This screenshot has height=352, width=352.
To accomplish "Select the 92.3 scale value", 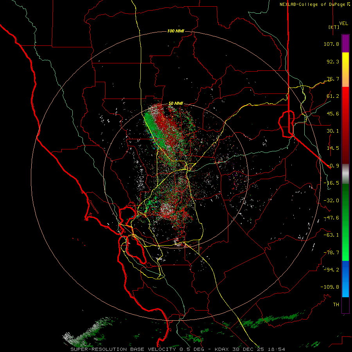I will pyautogui.click(x=333, y=61).
